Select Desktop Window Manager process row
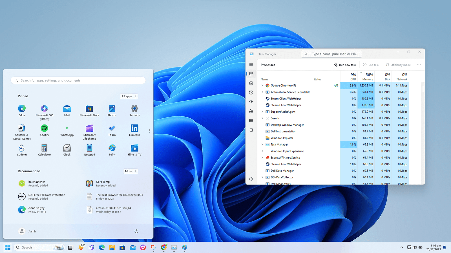 (333, 125)
